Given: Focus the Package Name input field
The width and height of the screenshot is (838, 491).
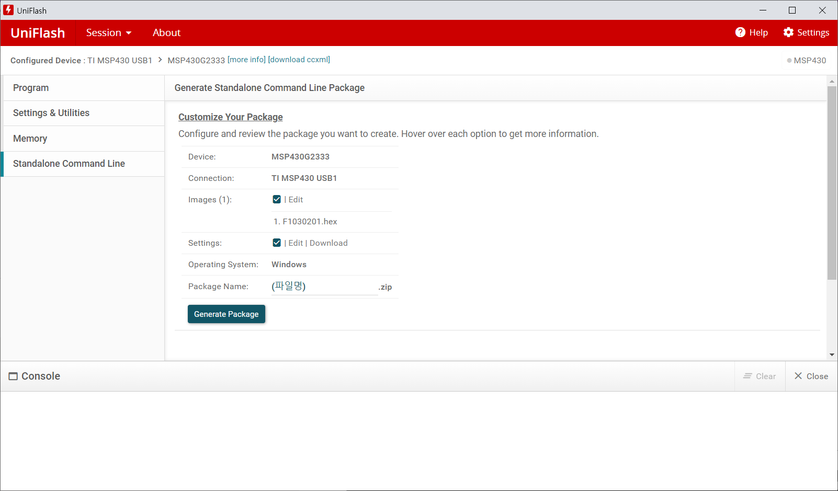Looking at the screenshot, I should pos(324,287).
